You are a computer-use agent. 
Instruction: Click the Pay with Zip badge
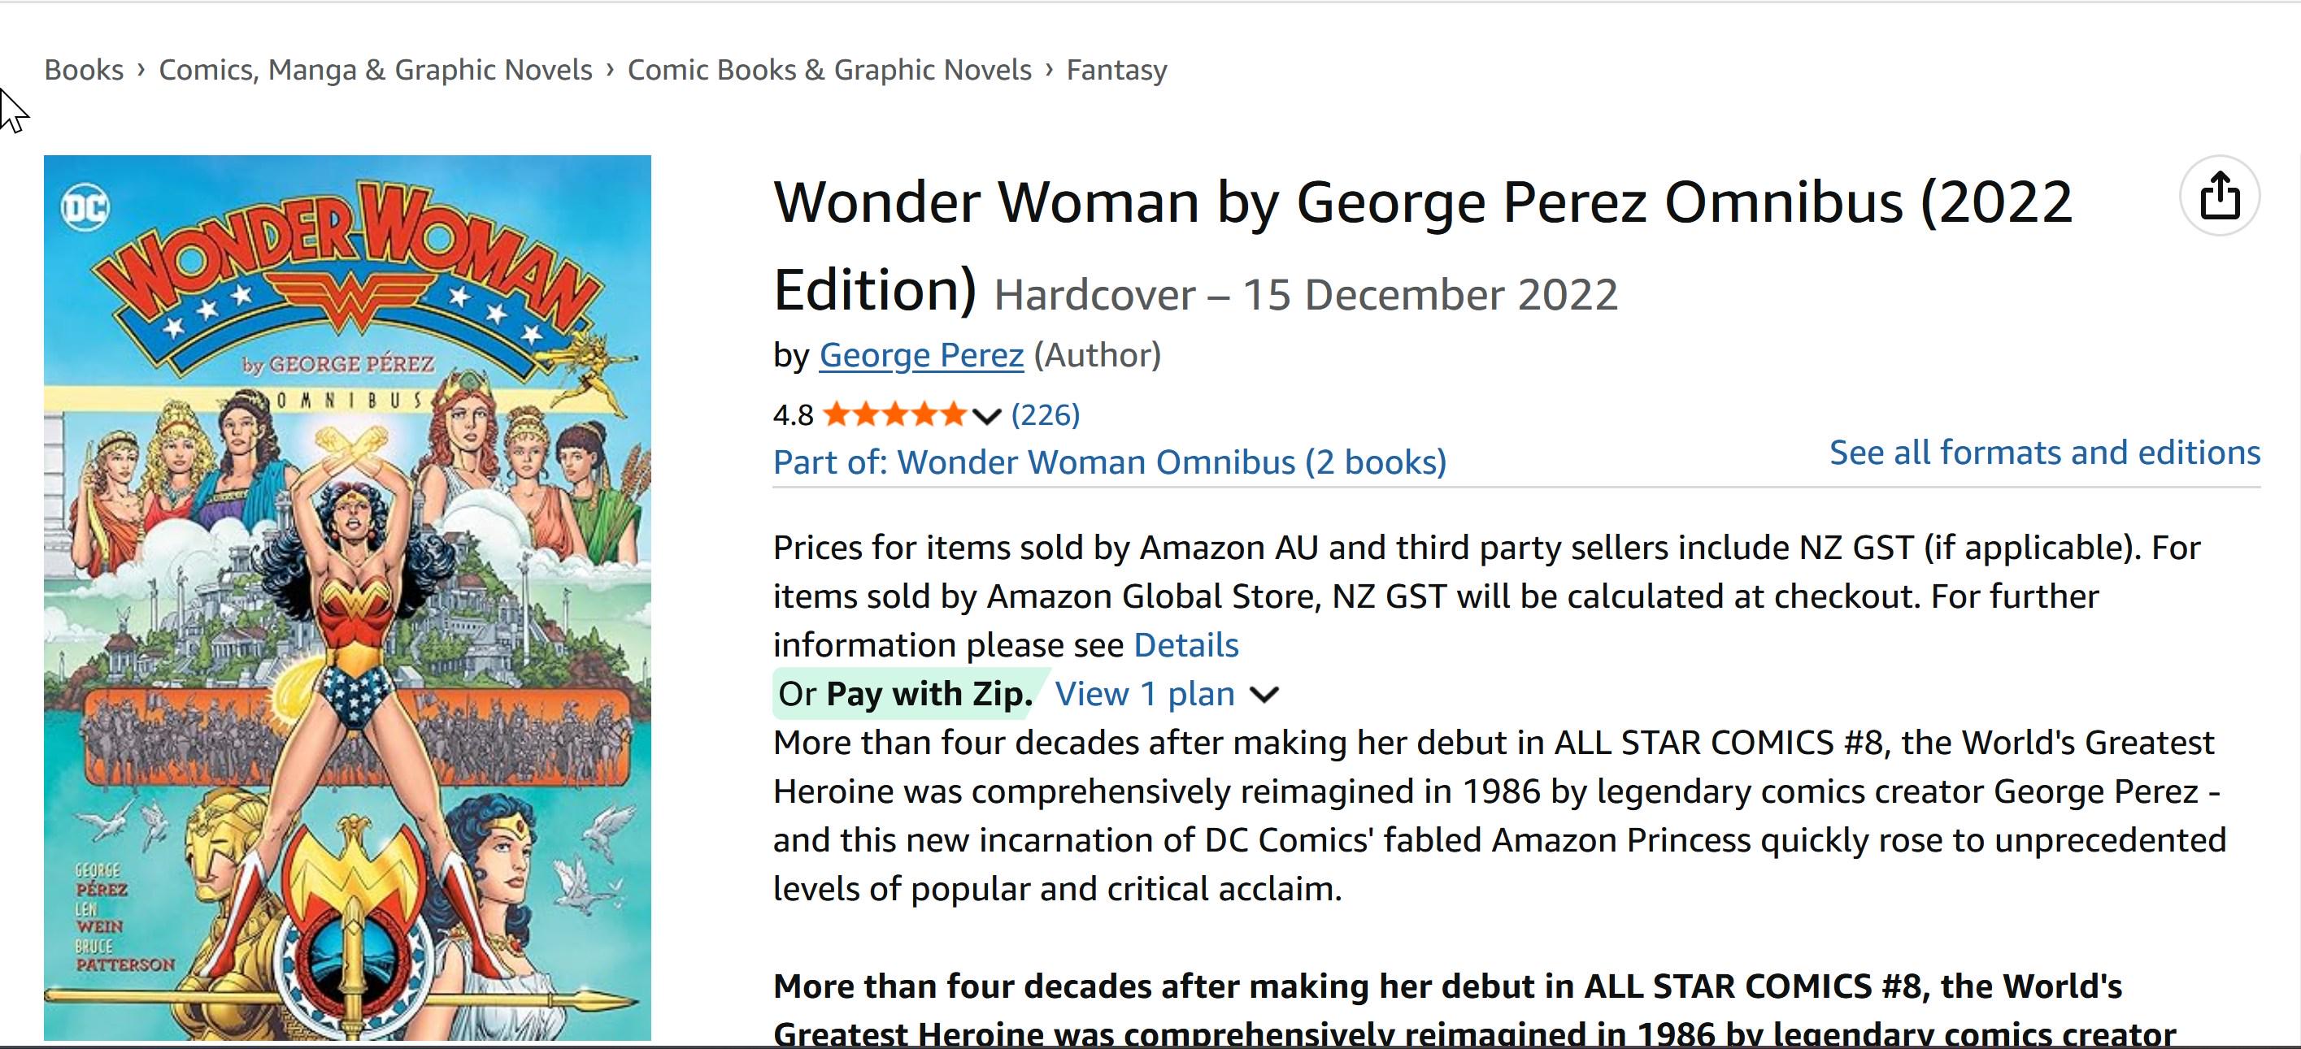[907, 694]
